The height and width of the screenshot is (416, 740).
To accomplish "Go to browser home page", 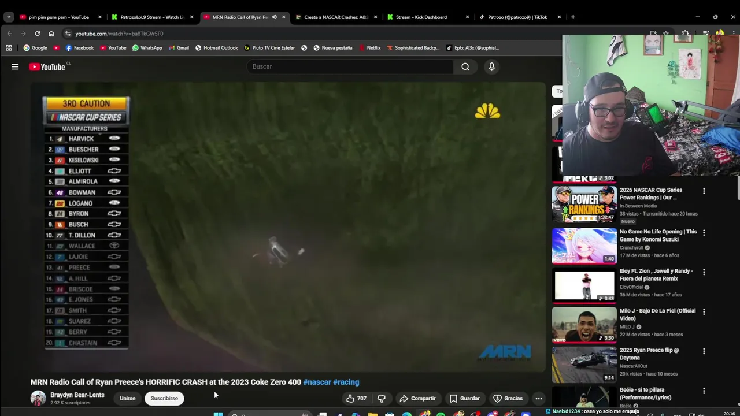I will (51, 34).
